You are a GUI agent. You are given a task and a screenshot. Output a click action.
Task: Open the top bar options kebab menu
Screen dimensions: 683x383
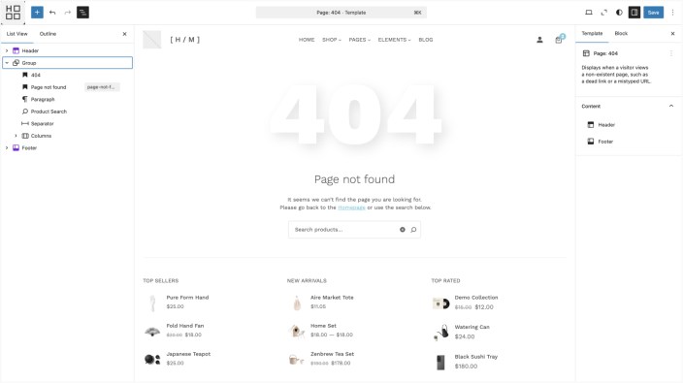[672, 13]
